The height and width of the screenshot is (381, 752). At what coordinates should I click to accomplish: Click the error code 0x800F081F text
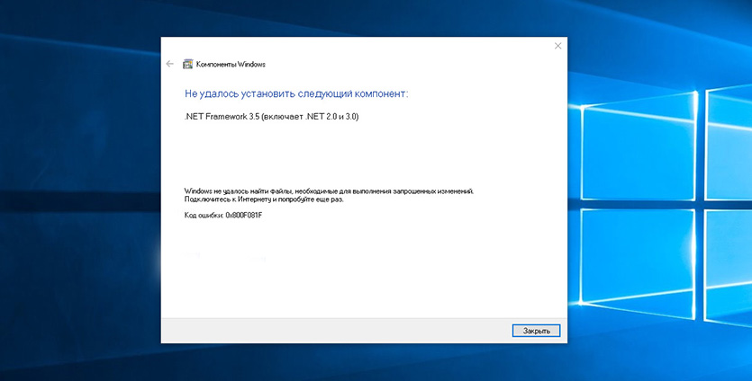[244, 216]
